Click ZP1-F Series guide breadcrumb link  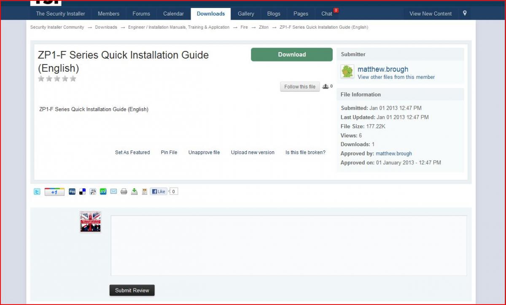(324, 27)
